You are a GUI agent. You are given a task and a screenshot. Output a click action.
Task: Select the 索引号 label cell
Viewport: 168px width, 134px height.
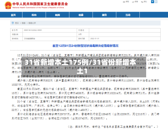[16, 30]
